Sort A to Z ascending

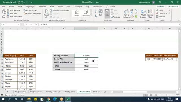[96, 11]
